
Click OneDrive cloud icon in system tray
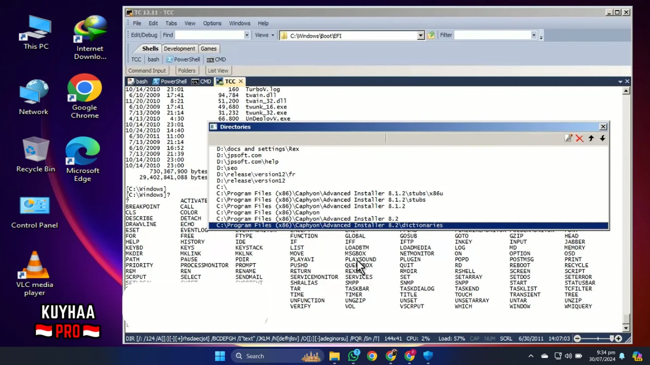pyautogui.click(x=544, y=356)
